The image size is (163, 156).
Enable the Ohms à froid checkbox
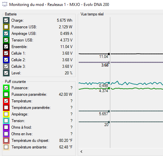6,127
